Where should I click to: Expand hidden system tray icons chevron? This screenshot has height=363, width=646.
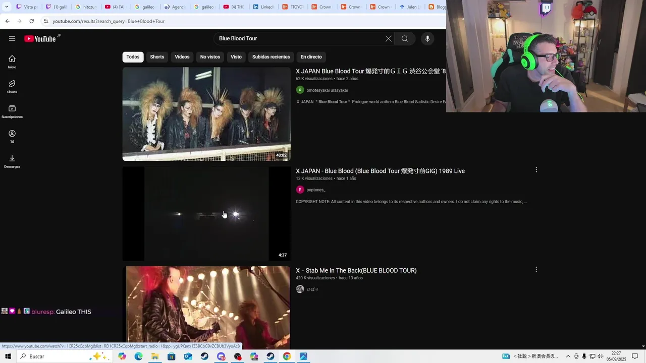[568, 356]
